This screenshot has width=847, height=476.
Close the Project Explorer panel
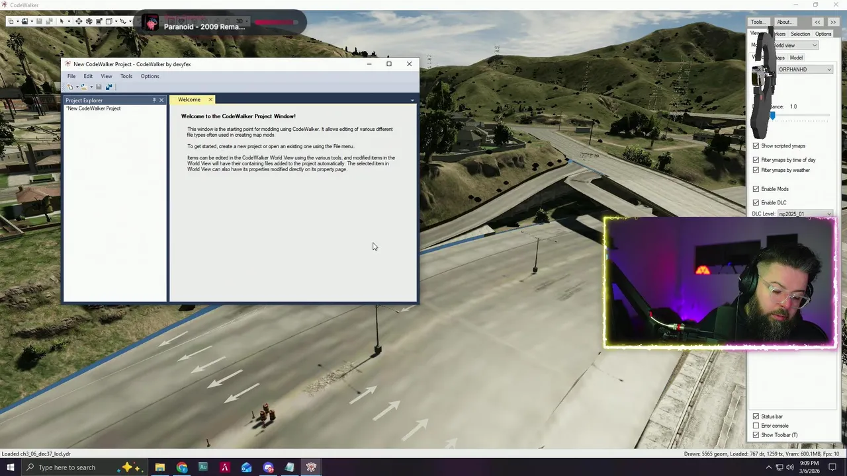pos(161,100)
